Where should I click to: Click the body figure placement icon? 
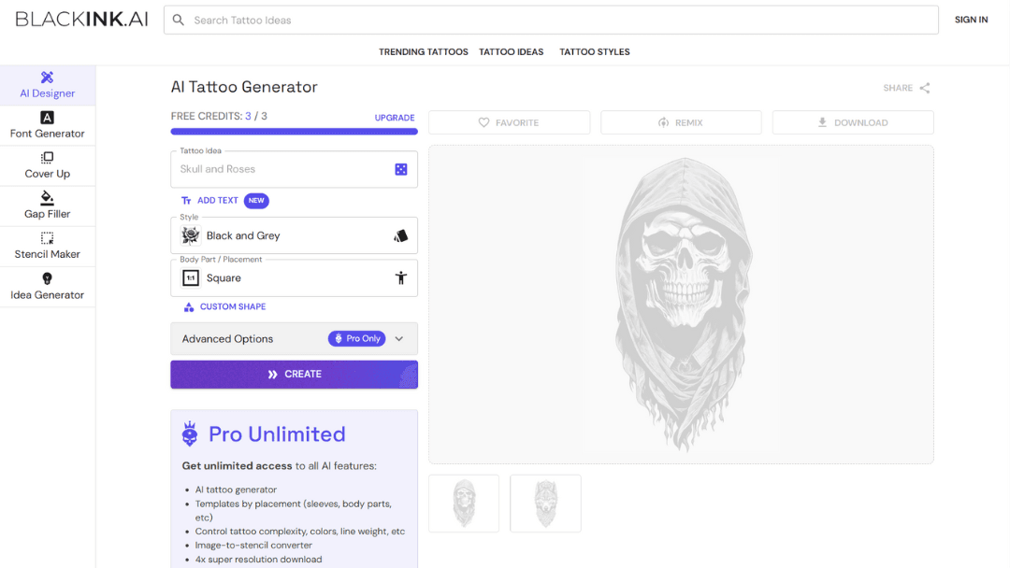click(x=400, y=277)
